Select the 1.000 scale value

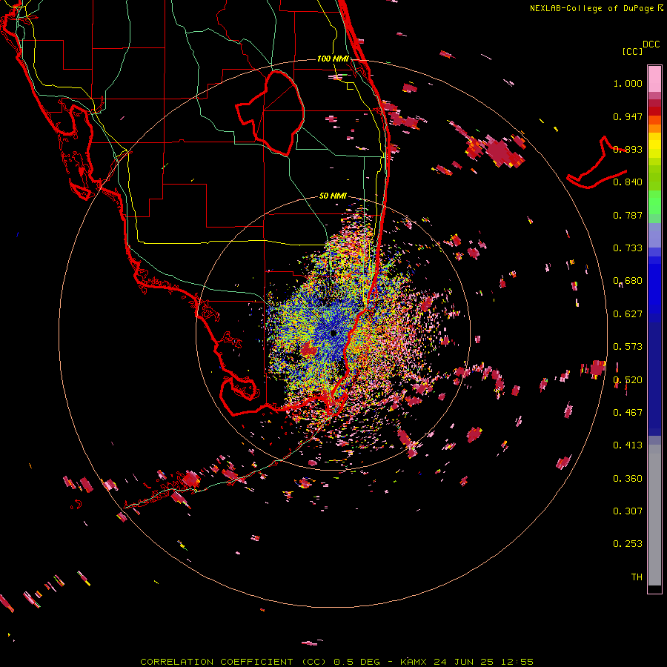pyautogui.click(x=628, y=83)
